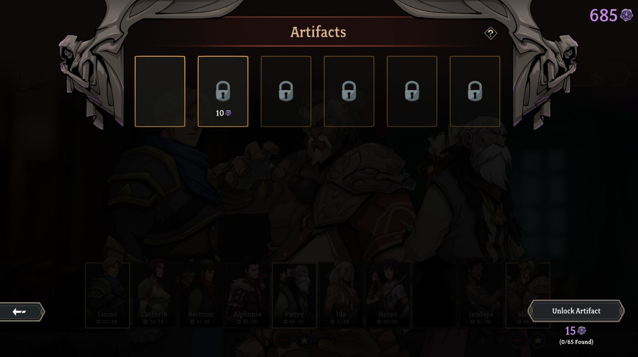This screenshot has height=357, width=638.
Task: Click the 685 currency gem icon
Action: [626, 15]
